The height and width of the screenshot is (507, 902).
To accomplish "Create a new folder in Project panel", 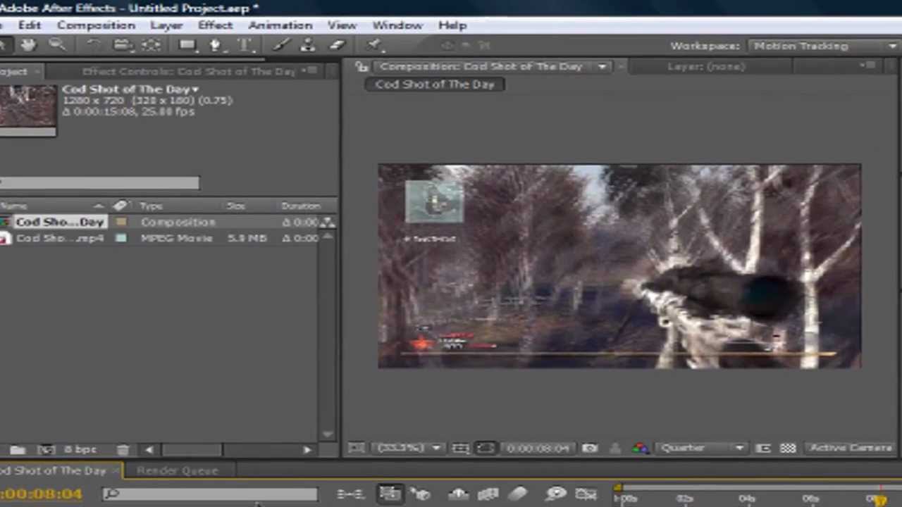I will click(x=18, y=449).
